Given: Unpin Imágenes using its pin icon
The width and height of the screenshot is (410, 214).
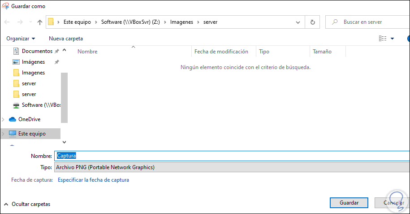Looking at the screenshot, I should pyautogui.click(x=57, y=62).
